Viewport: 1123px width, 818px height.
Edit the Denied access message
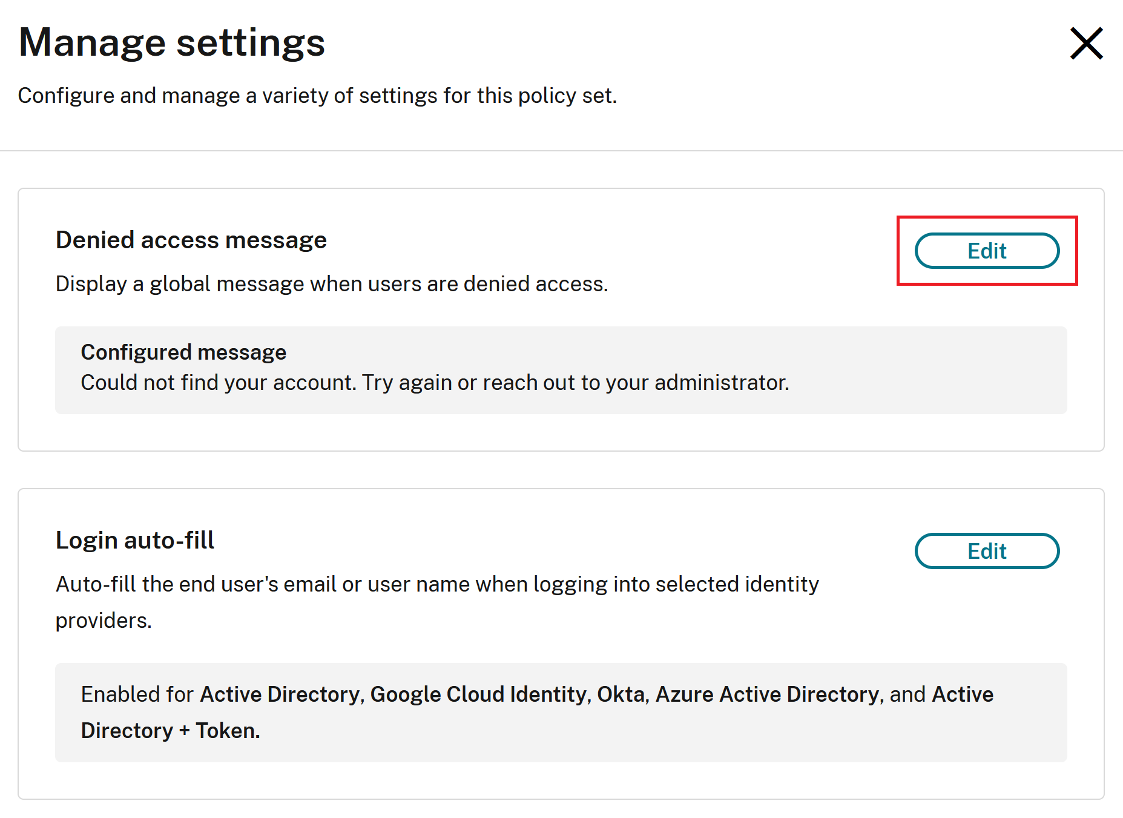(x=987, y=251)
